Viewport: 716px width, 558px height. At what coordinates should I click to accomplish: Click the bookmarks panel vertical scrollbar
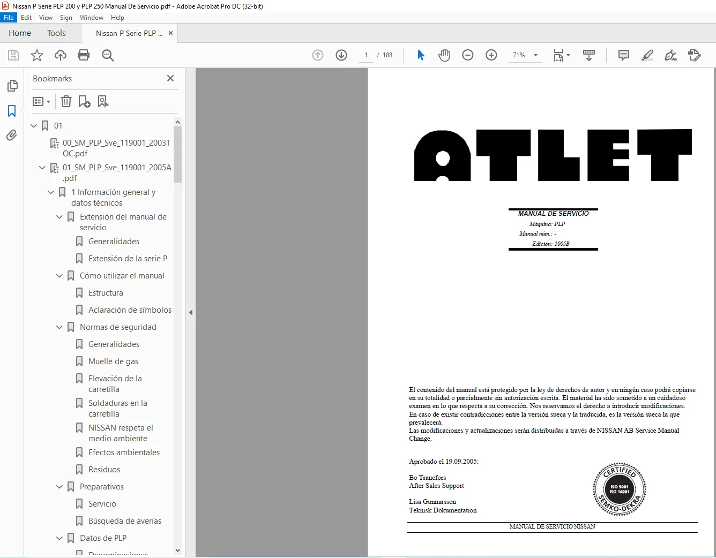(x=178, y=155)
